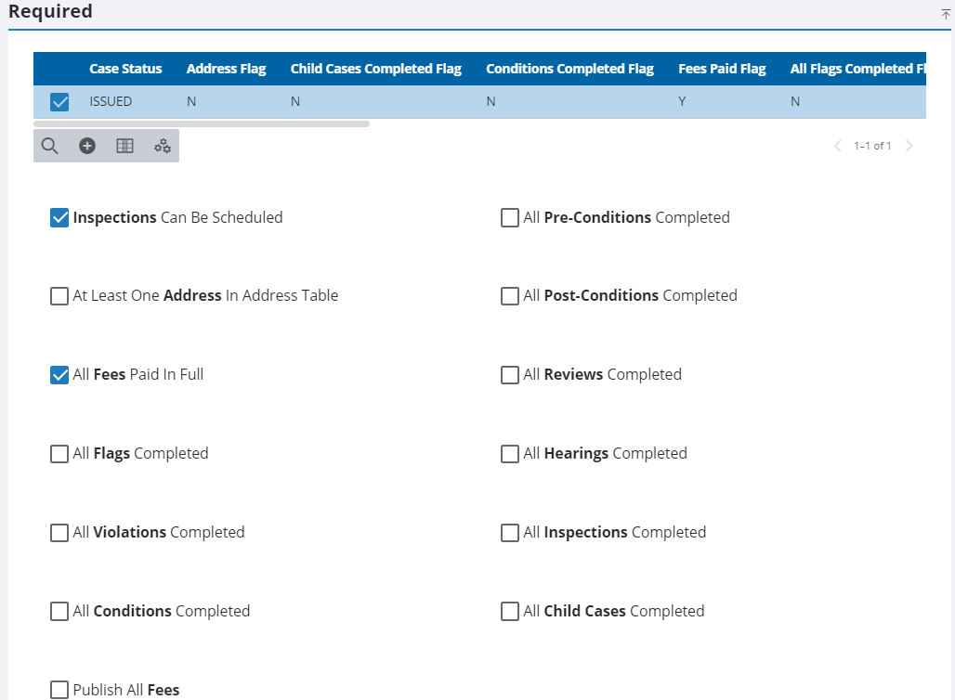
Task: Tick the All Hearings Completed checkbox
Action: (x=509, y=454)
